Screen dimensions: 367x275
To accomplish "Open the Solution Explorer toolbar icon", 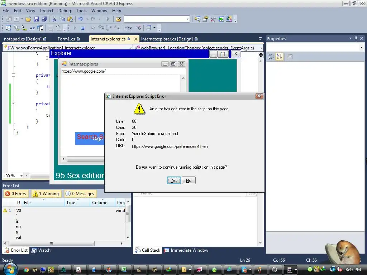I will click(x=197, y=19).
